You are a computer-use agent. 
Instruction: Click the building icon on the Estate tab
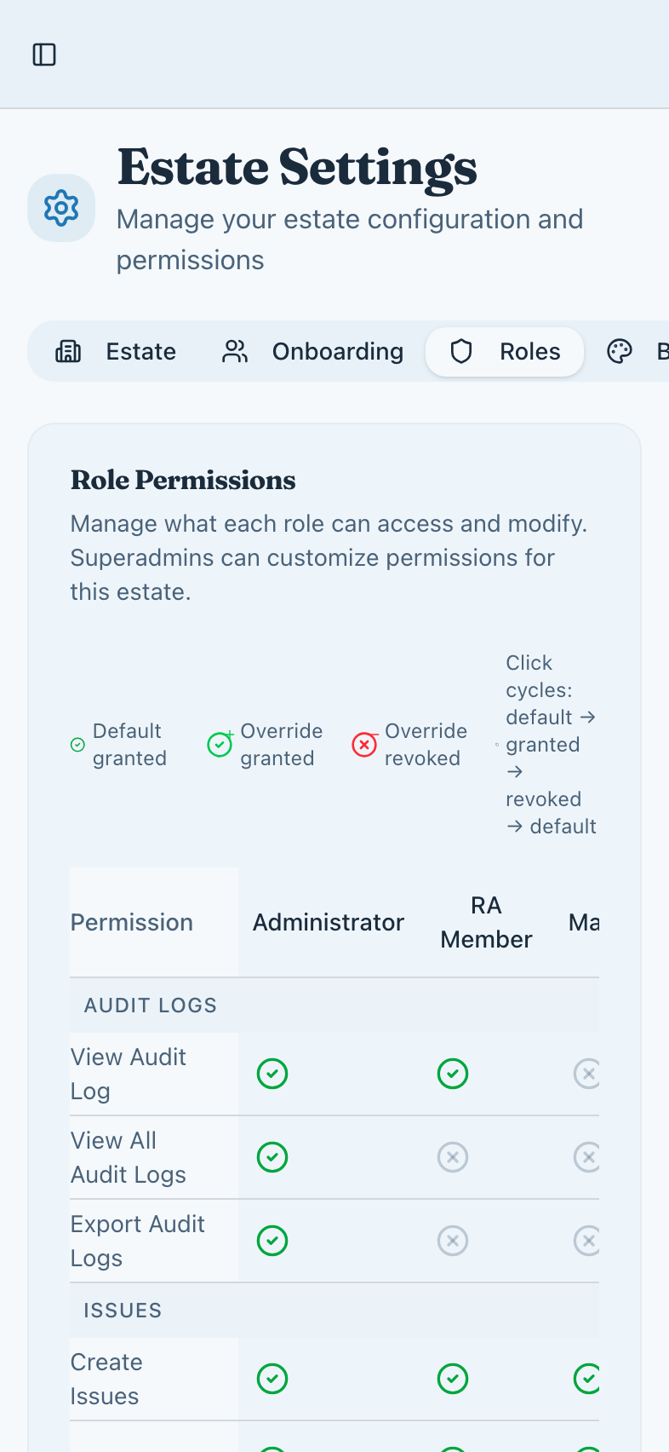point(69,350)
